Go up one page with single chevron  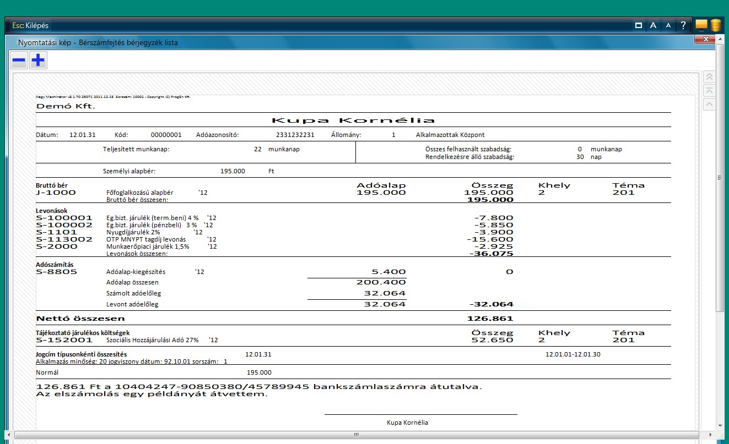(709, 104)
